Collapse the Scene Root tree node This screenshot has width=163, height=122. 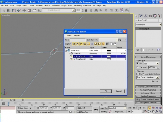pyautogui.click(x=66, y=51)
